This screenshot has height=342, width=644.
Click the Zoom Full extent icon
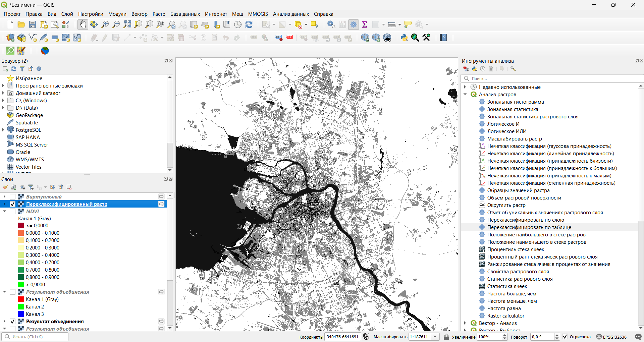(127, 24)
